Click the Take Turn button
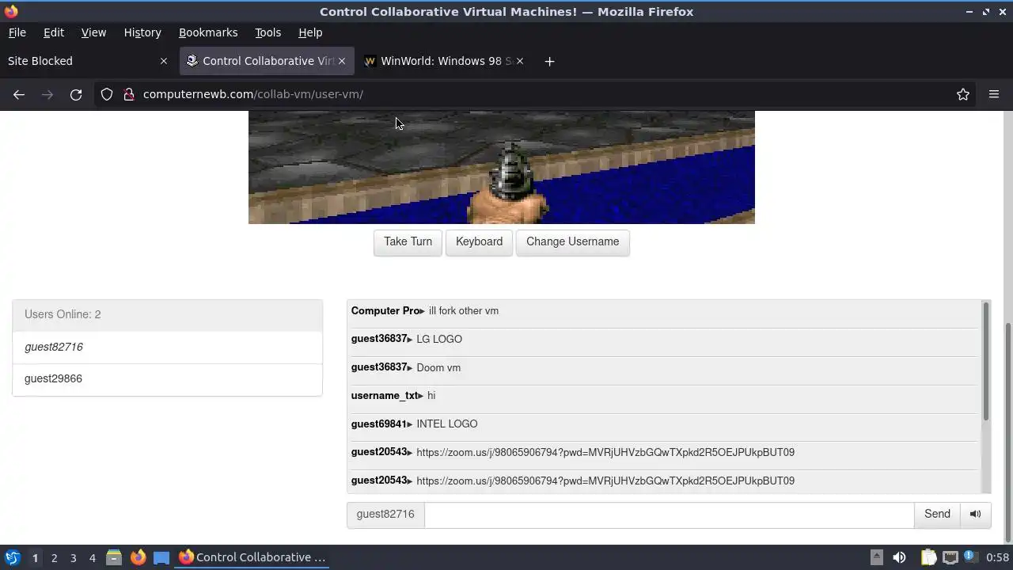 (408, 241)
